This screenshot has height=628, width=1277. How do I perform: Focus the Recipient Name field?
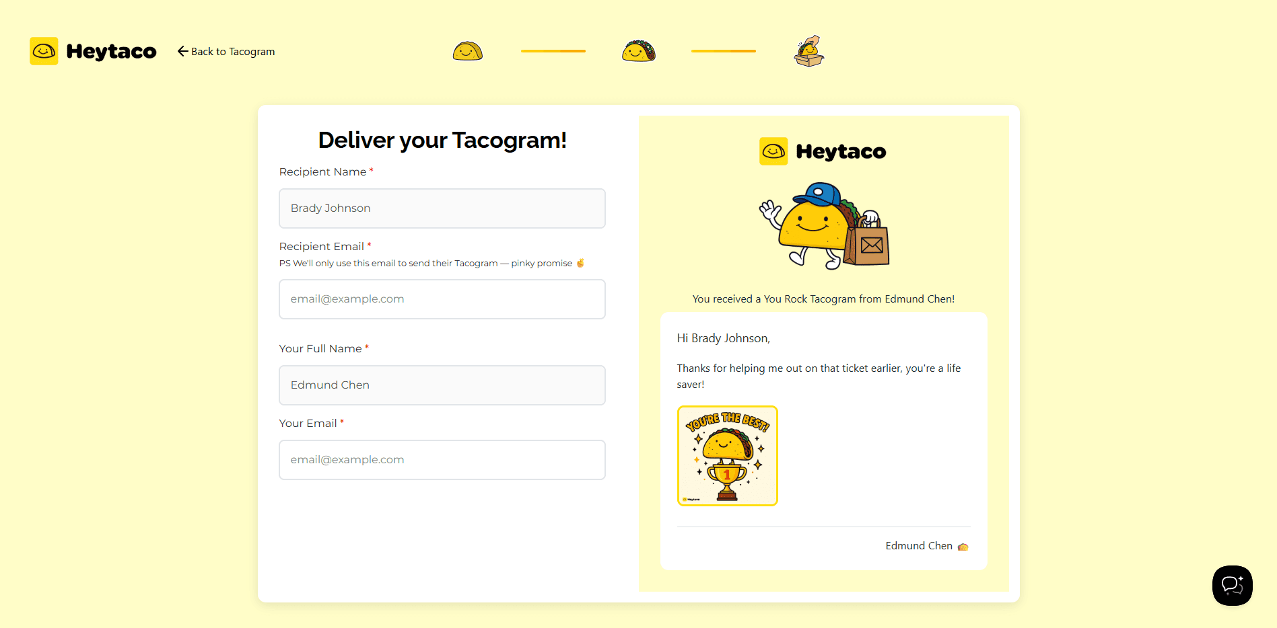442,208
